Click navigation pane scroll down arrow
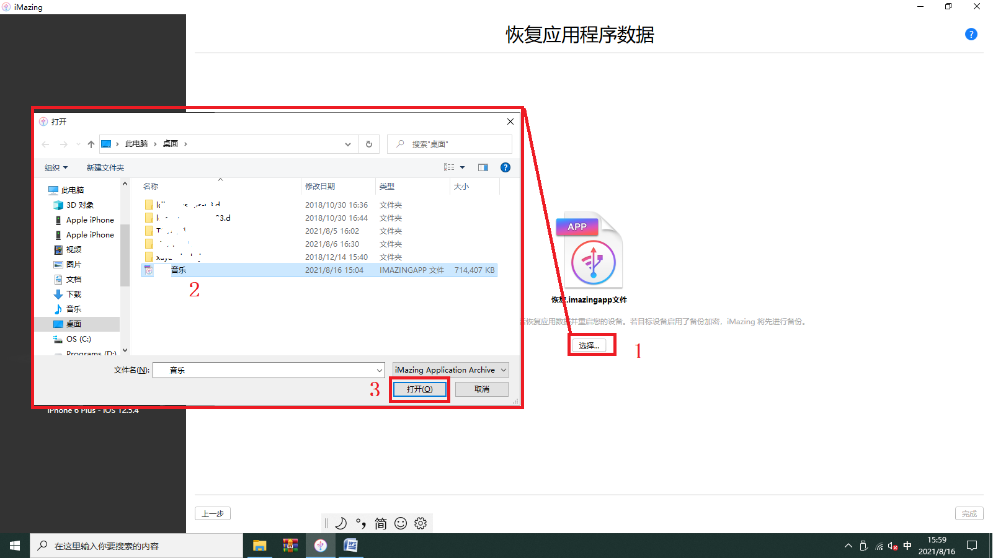This screenshot has height=558, width=993. click(x=125, y=350)
